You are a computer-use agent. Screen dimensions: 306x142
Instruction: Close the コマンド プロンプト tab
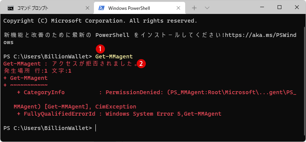point(87,8)
